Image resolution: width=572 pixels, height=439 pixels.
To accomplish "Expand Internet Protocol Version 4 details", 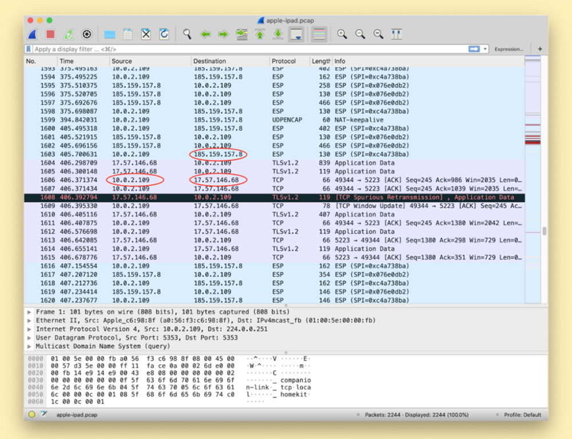I will pyautogui.click(x=30, y=329).
